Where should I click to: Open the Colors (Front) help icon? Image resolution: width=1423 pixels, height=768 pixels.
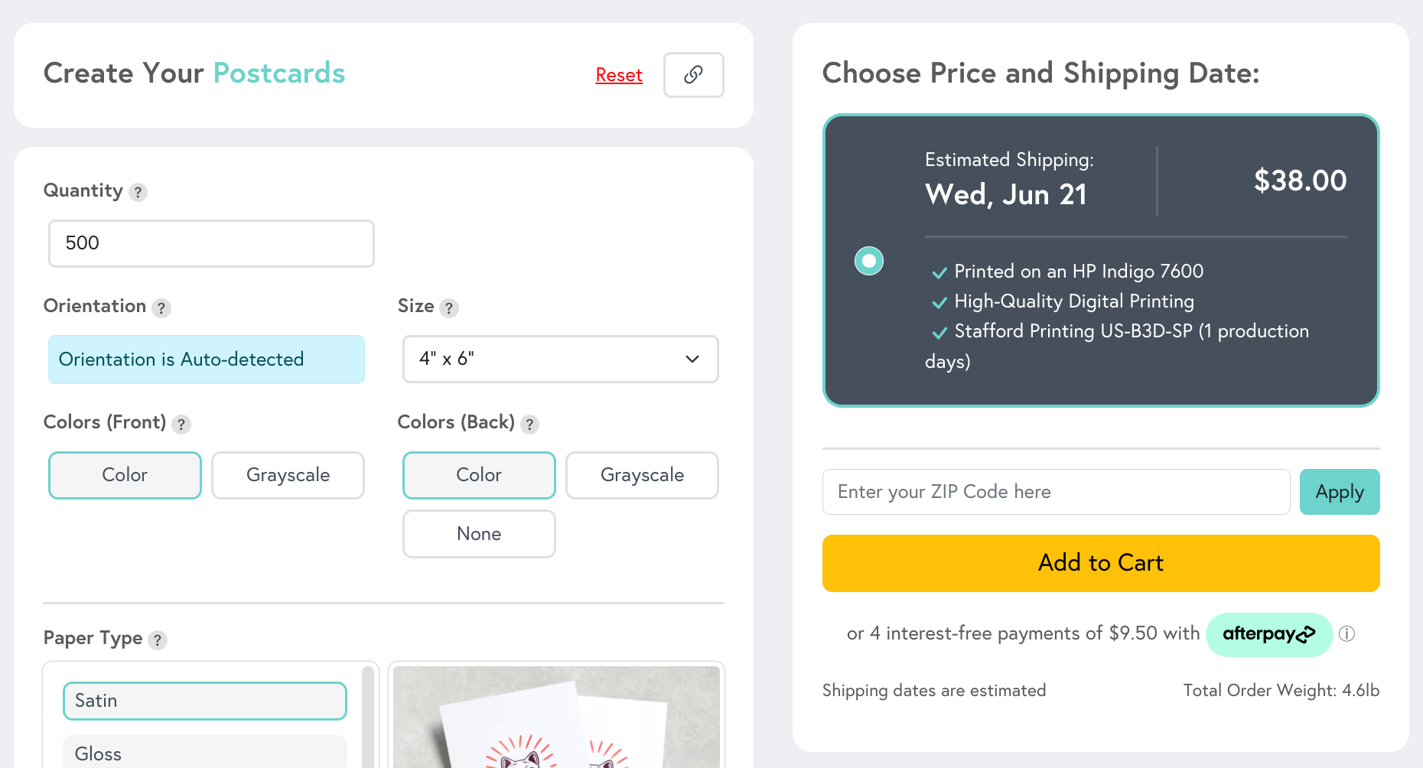point(182,424)
